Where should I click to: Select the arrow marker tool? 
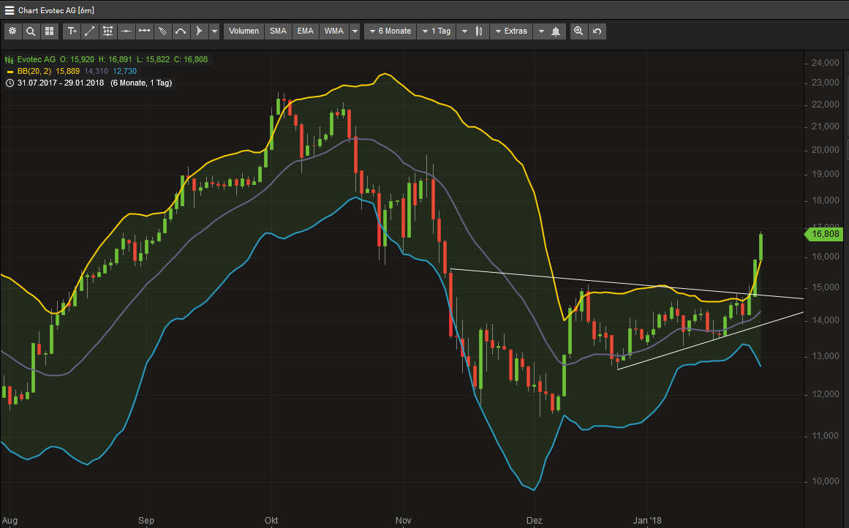click(199, 31)
